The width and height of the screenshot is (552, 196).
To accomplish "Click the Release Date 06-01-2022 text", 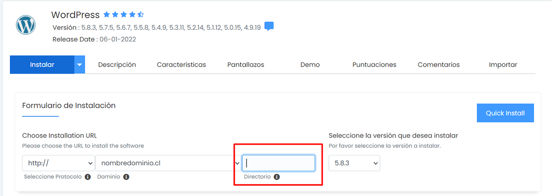I will [x=94, y=39].
